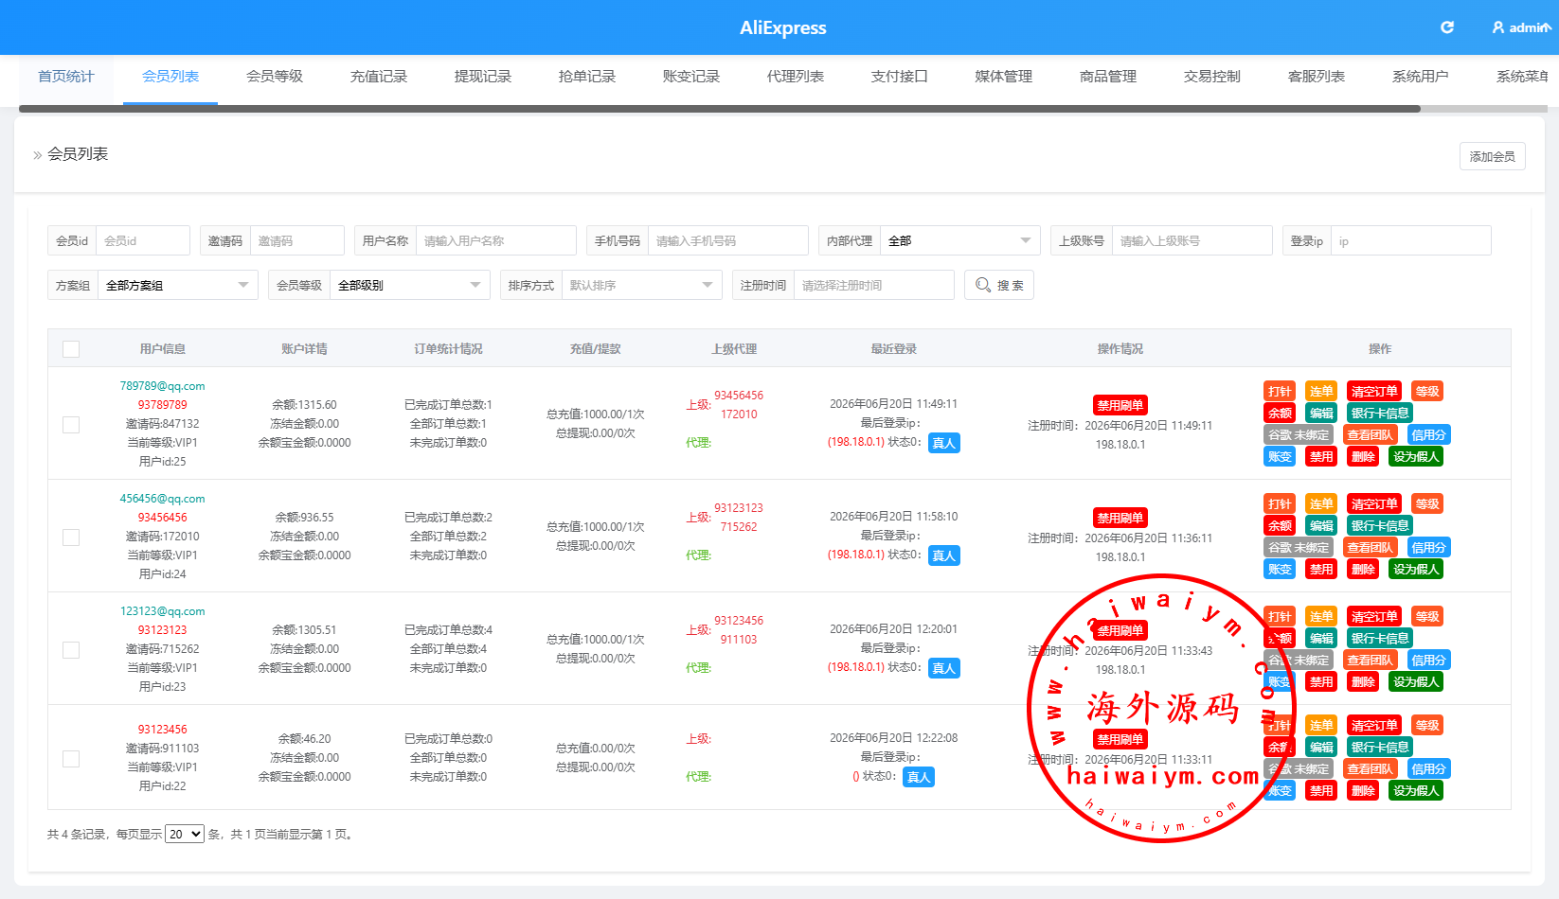Open the admin user menu

click(x=1521, y=27)
